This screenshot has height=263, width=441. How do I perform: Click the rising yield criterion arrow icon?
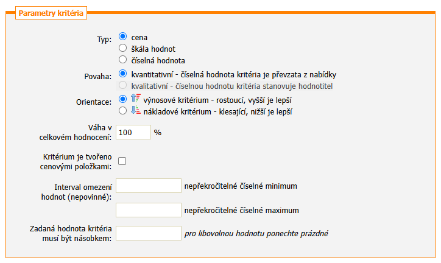pyautogui.click(x=136, y=99)
